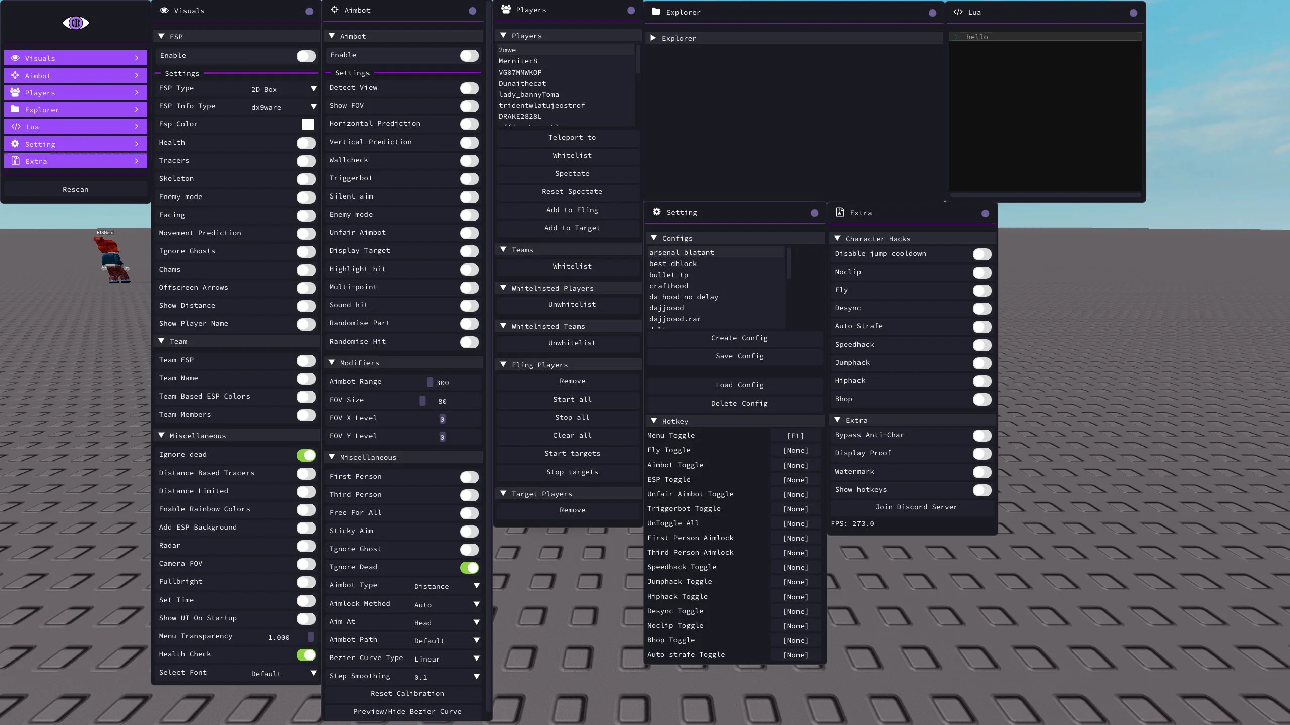
Task: Open the Extra sidebar menu item
Action: 76,161
